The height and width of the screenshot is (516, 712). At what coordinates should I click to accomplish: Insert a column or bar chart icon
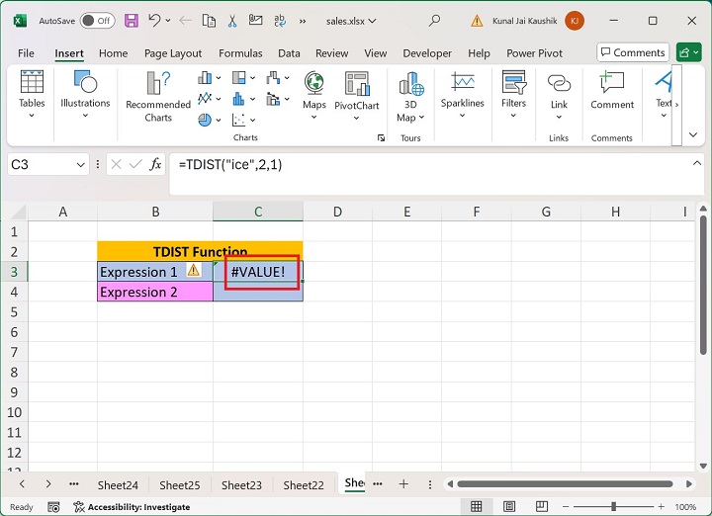[205, 78]
